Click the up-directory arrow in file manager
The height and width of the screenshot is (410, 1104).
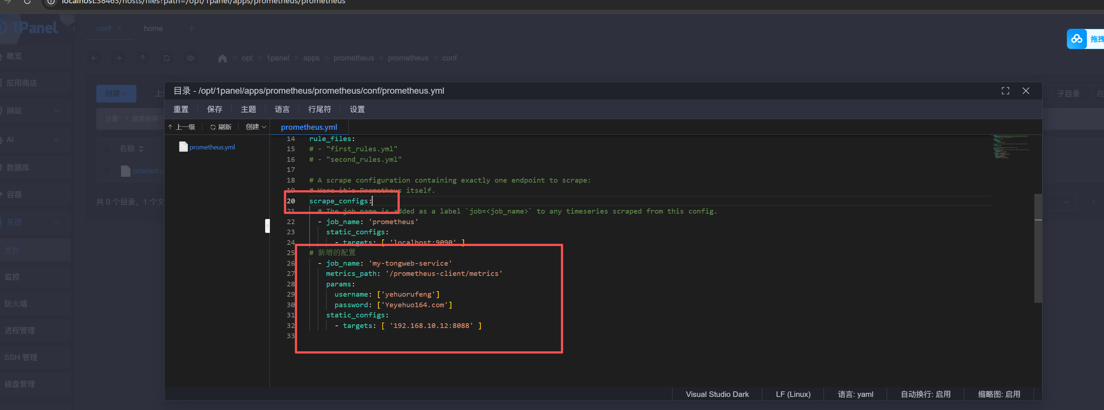coord(143,58)
